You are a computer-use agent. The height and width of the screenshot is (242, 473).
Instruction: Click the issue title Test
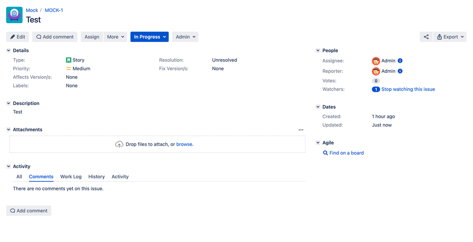pyautogui.click(x=33, y=20)
